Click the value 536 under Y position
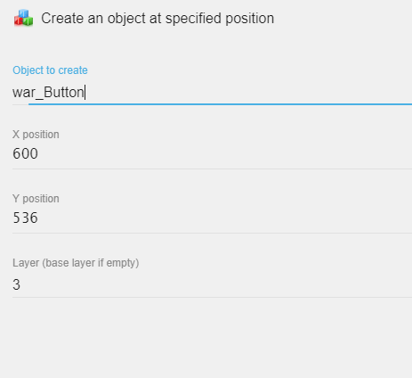Viewport: 412px width, 378px height. point(25,218)
